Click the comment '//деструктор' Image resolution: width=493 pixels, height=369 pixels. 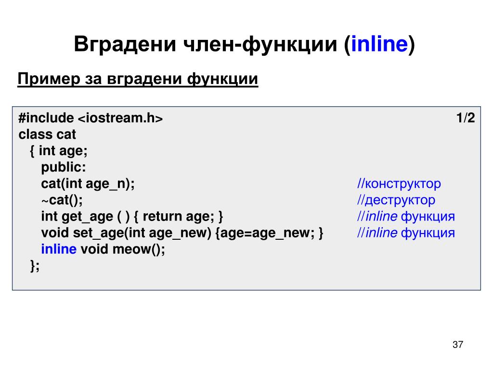[x=396, y=200]
